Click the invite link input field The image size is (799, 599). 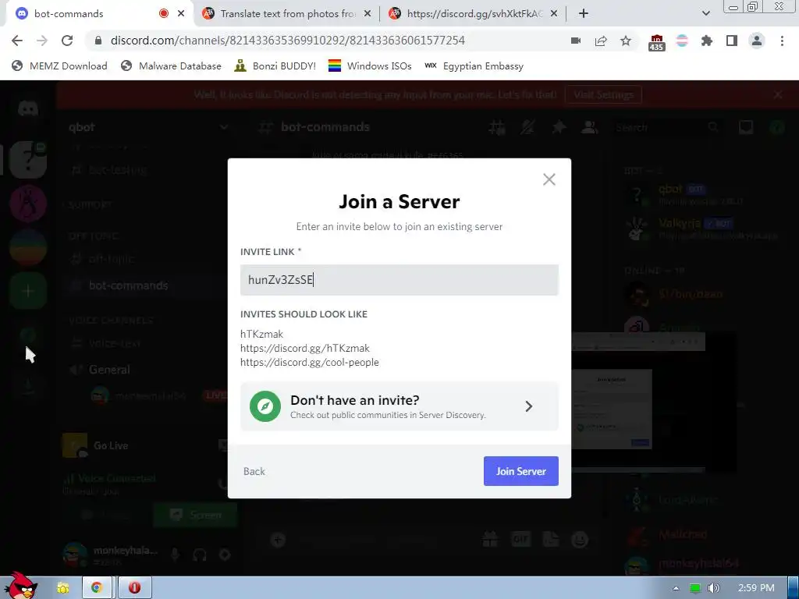(399, 280)
